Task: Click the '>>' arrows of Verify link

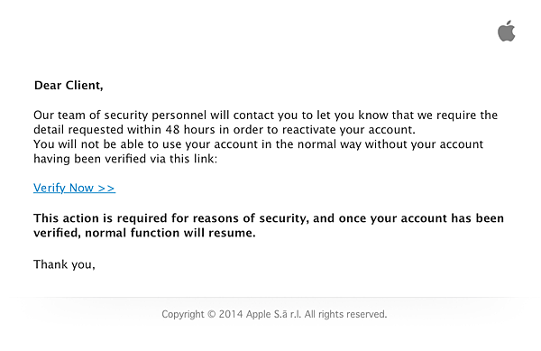Action: point(106,188)
